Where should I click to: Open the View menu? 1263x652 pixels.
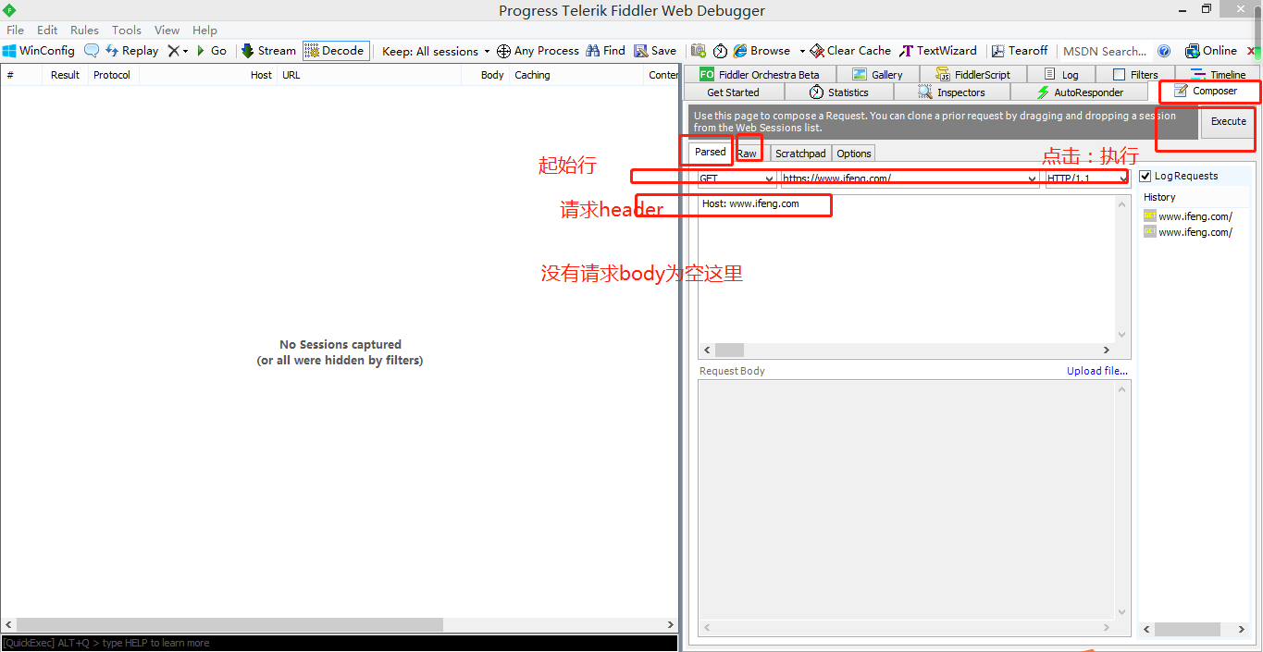167,30
